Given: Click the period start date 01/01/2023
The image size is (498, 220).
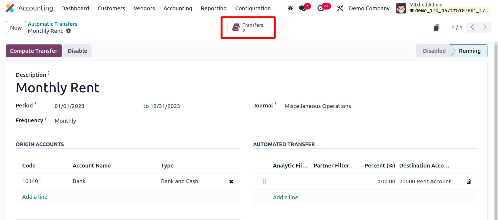Looking at the screenshot, I should (x=69, y=106).
